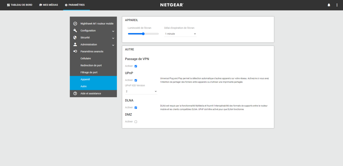
Task: Open the screen timeout dropdown
Action: [x=180, y=34]
